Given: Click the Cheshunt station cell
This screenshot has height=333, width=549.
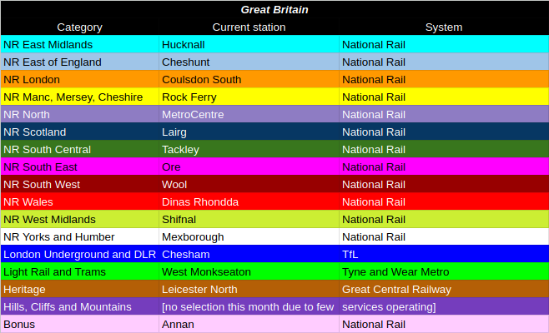Looking at the screenshot, I should pos(186,62).
